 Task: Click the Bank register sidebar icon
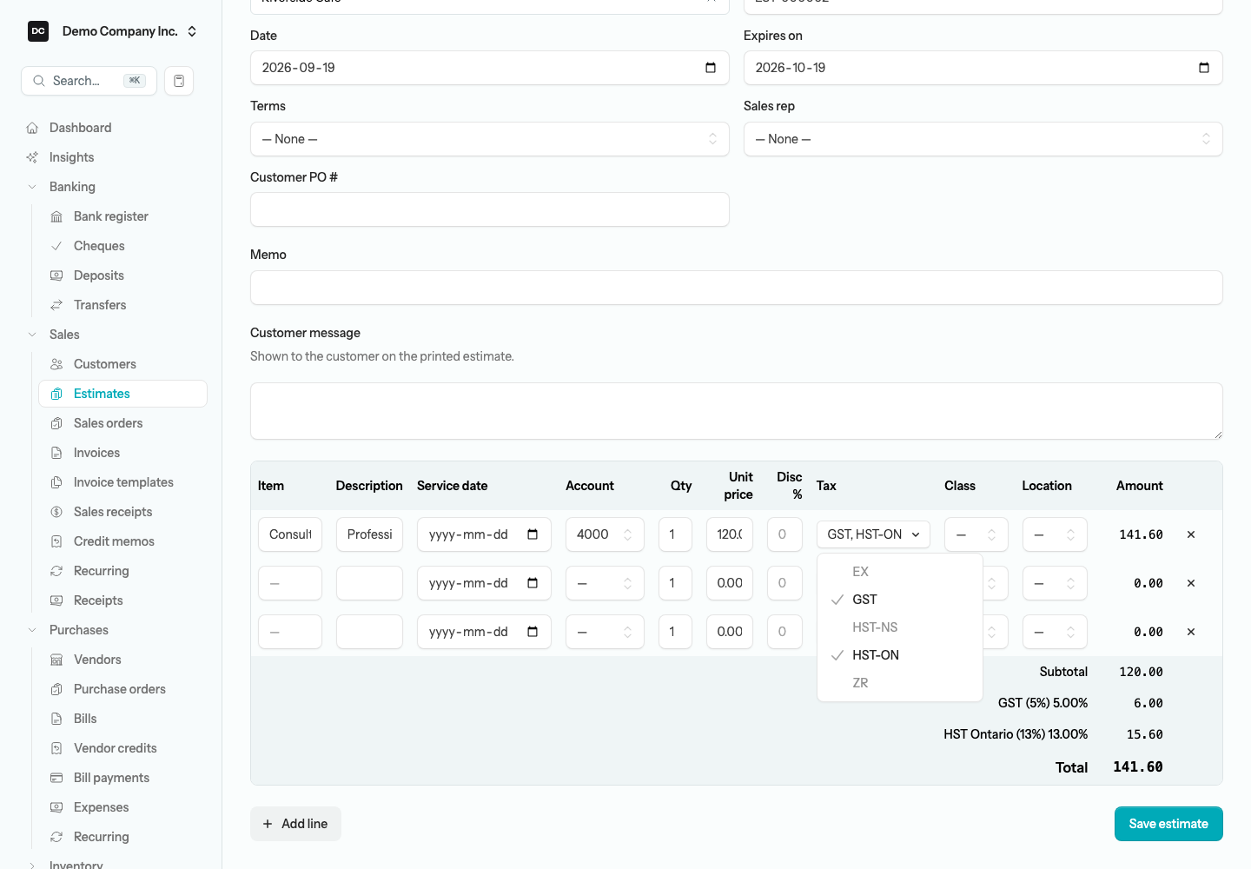click(x=56, y=216)
